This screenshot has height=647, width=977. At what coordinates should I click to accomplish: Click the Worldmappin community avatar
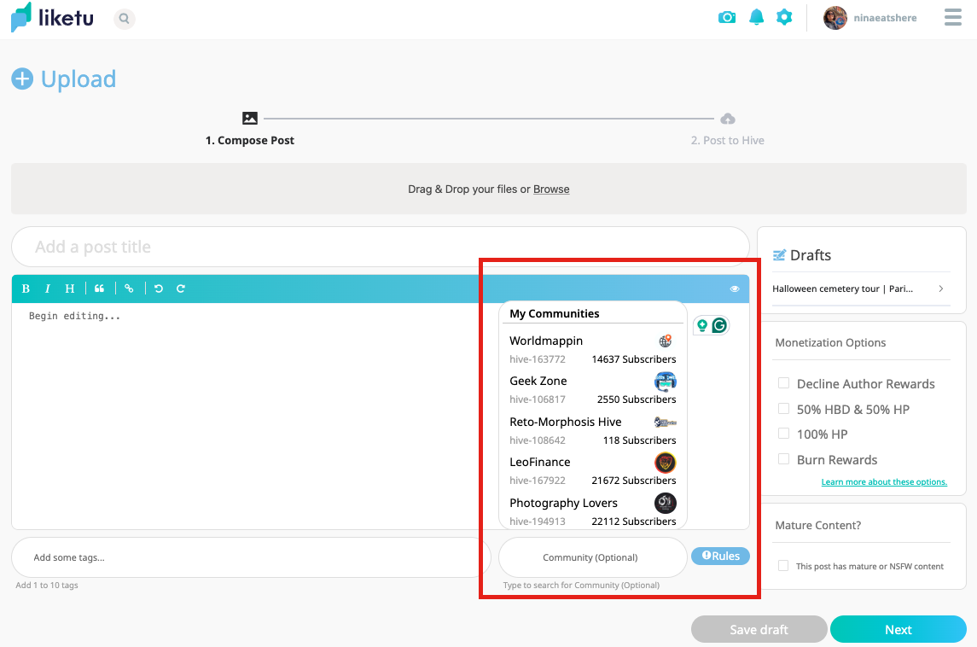coord(666,341)
